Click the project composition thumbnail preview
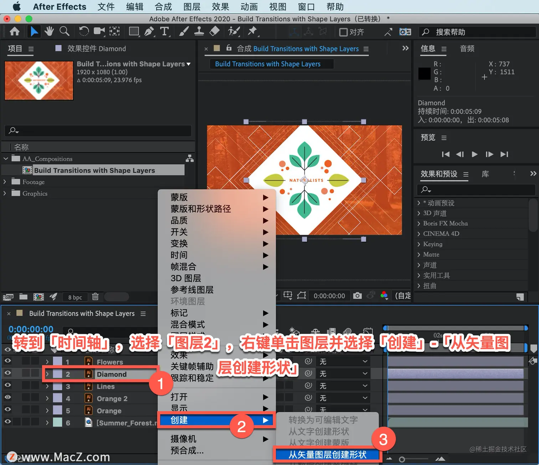The image size is (539, 465). [39, 81]
